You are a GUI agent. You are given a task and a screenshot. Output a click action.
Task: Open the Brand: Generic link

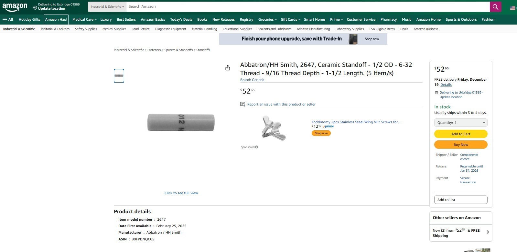[252, 80]
